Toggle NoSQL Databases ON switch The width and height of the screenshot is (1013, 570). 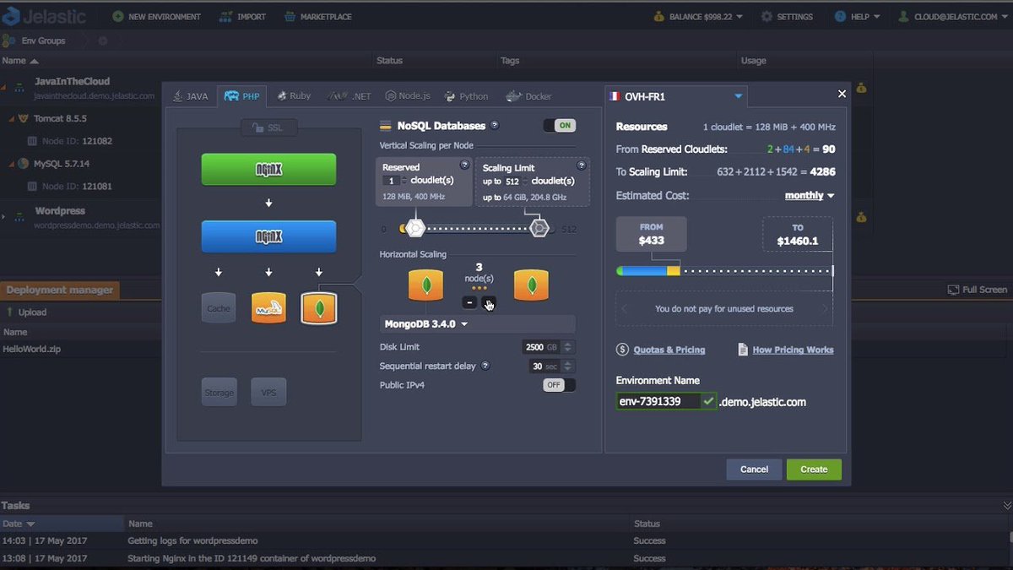point(559,126)
